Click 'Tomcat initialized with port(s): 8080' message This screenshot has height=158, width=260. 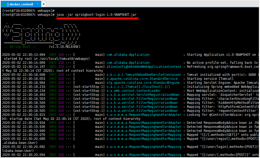click(x=221, y=75)
